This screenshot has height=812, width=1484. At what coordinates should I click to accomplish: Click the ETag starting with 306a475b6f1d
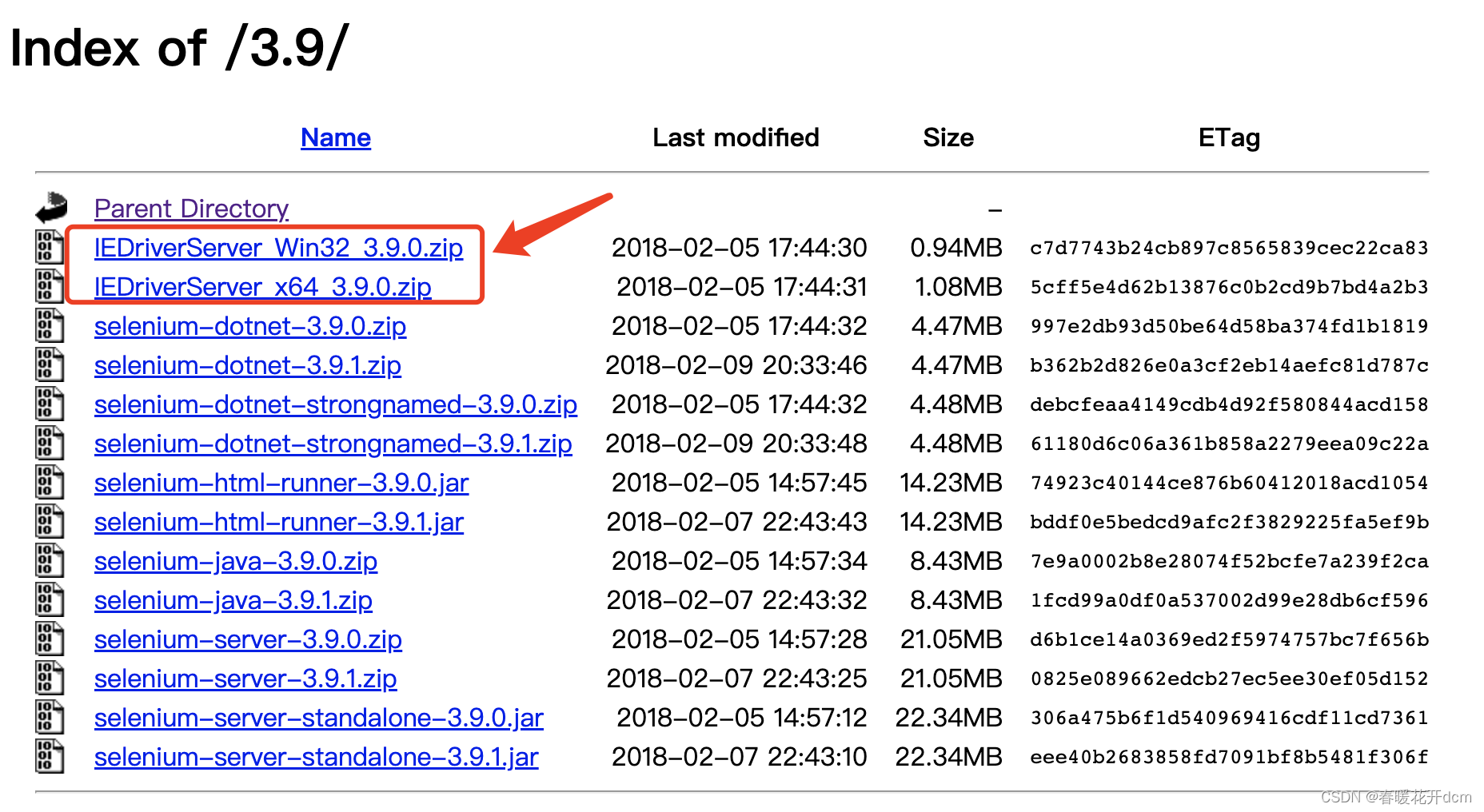pyautogui.click(x=1229, y=718)
